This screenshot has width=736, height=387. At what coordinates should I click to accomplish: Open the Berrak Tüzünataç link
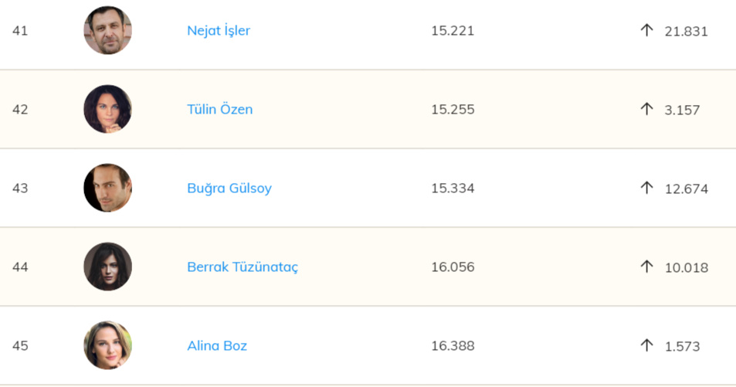point(243,267)
